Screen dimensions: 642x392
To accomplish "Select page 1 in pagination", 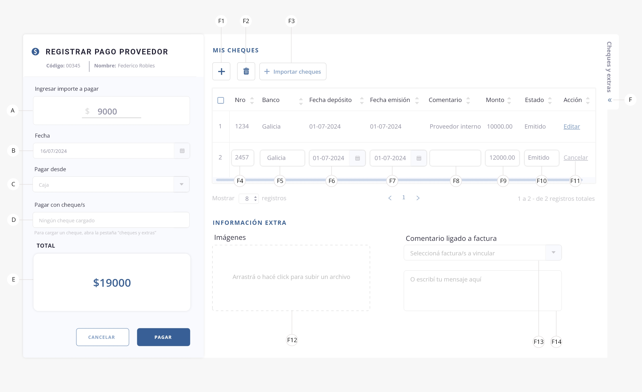I will 404,198.
